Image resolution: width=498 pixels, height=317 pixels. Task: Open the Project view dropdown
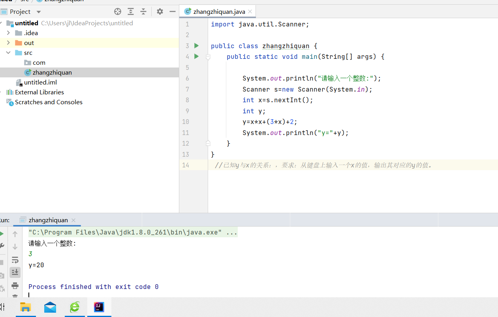click(38, 12)
